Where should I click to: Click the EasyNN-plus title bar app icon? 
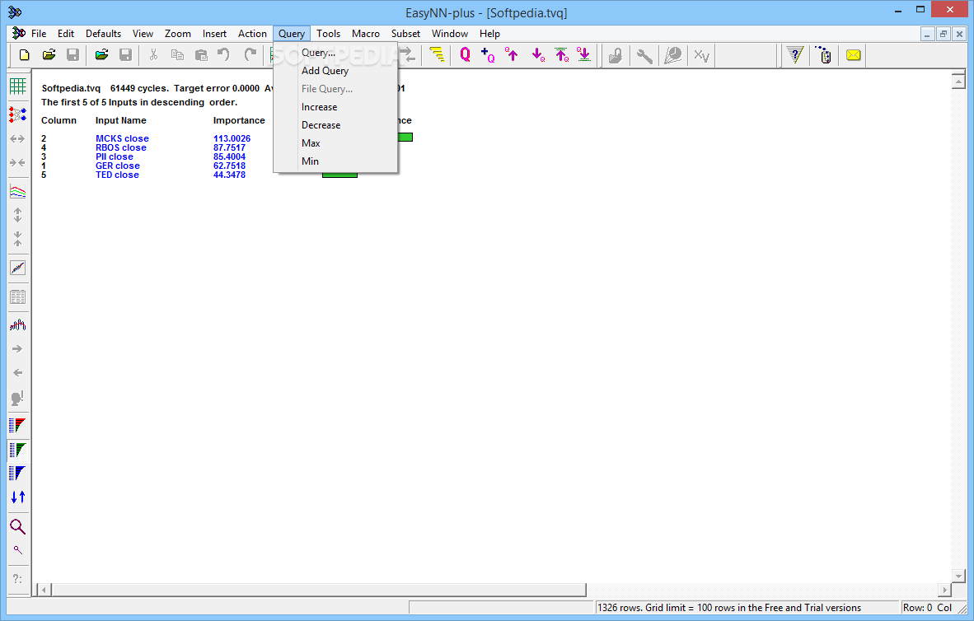(15, 12)
